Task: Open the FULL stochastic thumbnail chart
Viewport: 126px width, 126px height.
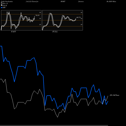Action: (x=62, y=20)
